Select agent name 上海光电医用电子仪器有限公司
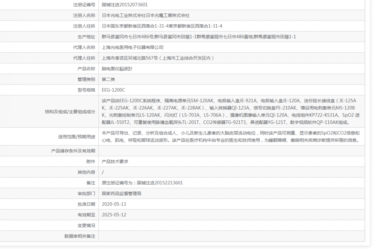The image size is (384, 249). pos(132,47)
